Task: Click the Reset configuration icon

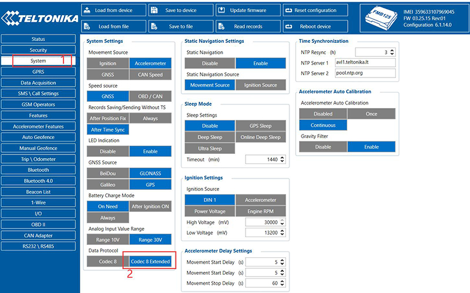Action: click(x=288, y=11)
